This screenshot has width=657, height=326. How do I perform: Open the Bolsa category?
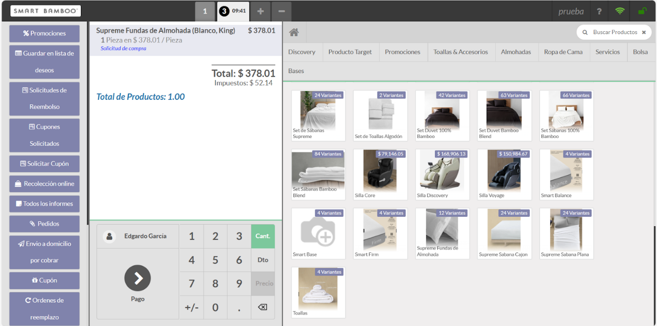tap(640, 52)
